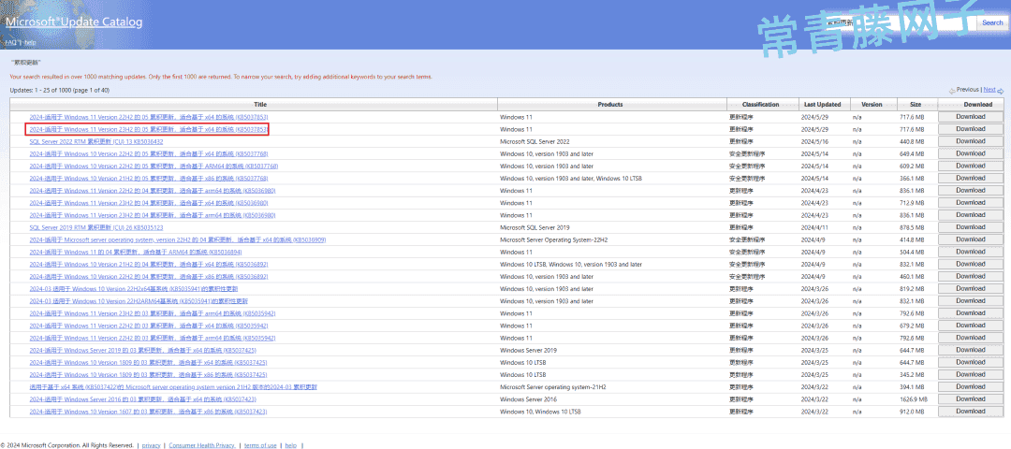Image resolution: width=1011 pixels, height=449 pixels.
Task: Download Windows 10 1809 x86 KB5037425 (345.2 MB)
Action: 971,374
